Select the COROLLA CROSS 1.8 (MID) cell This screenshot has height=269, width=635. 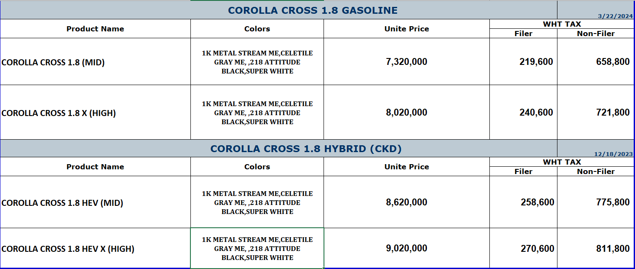click(53, 62)
